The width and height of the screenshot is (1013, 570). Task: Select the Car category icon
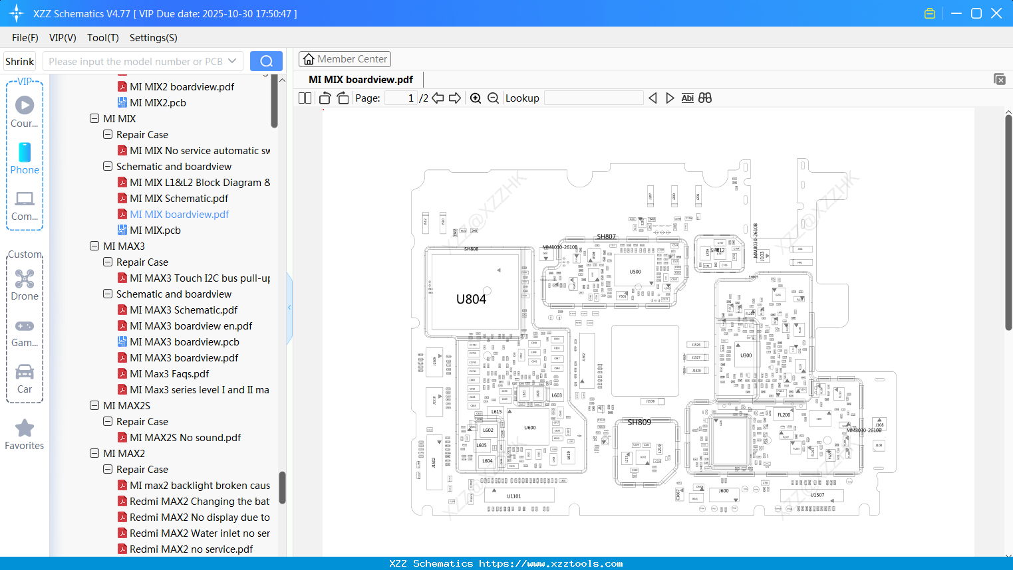(x=25, y=371)
